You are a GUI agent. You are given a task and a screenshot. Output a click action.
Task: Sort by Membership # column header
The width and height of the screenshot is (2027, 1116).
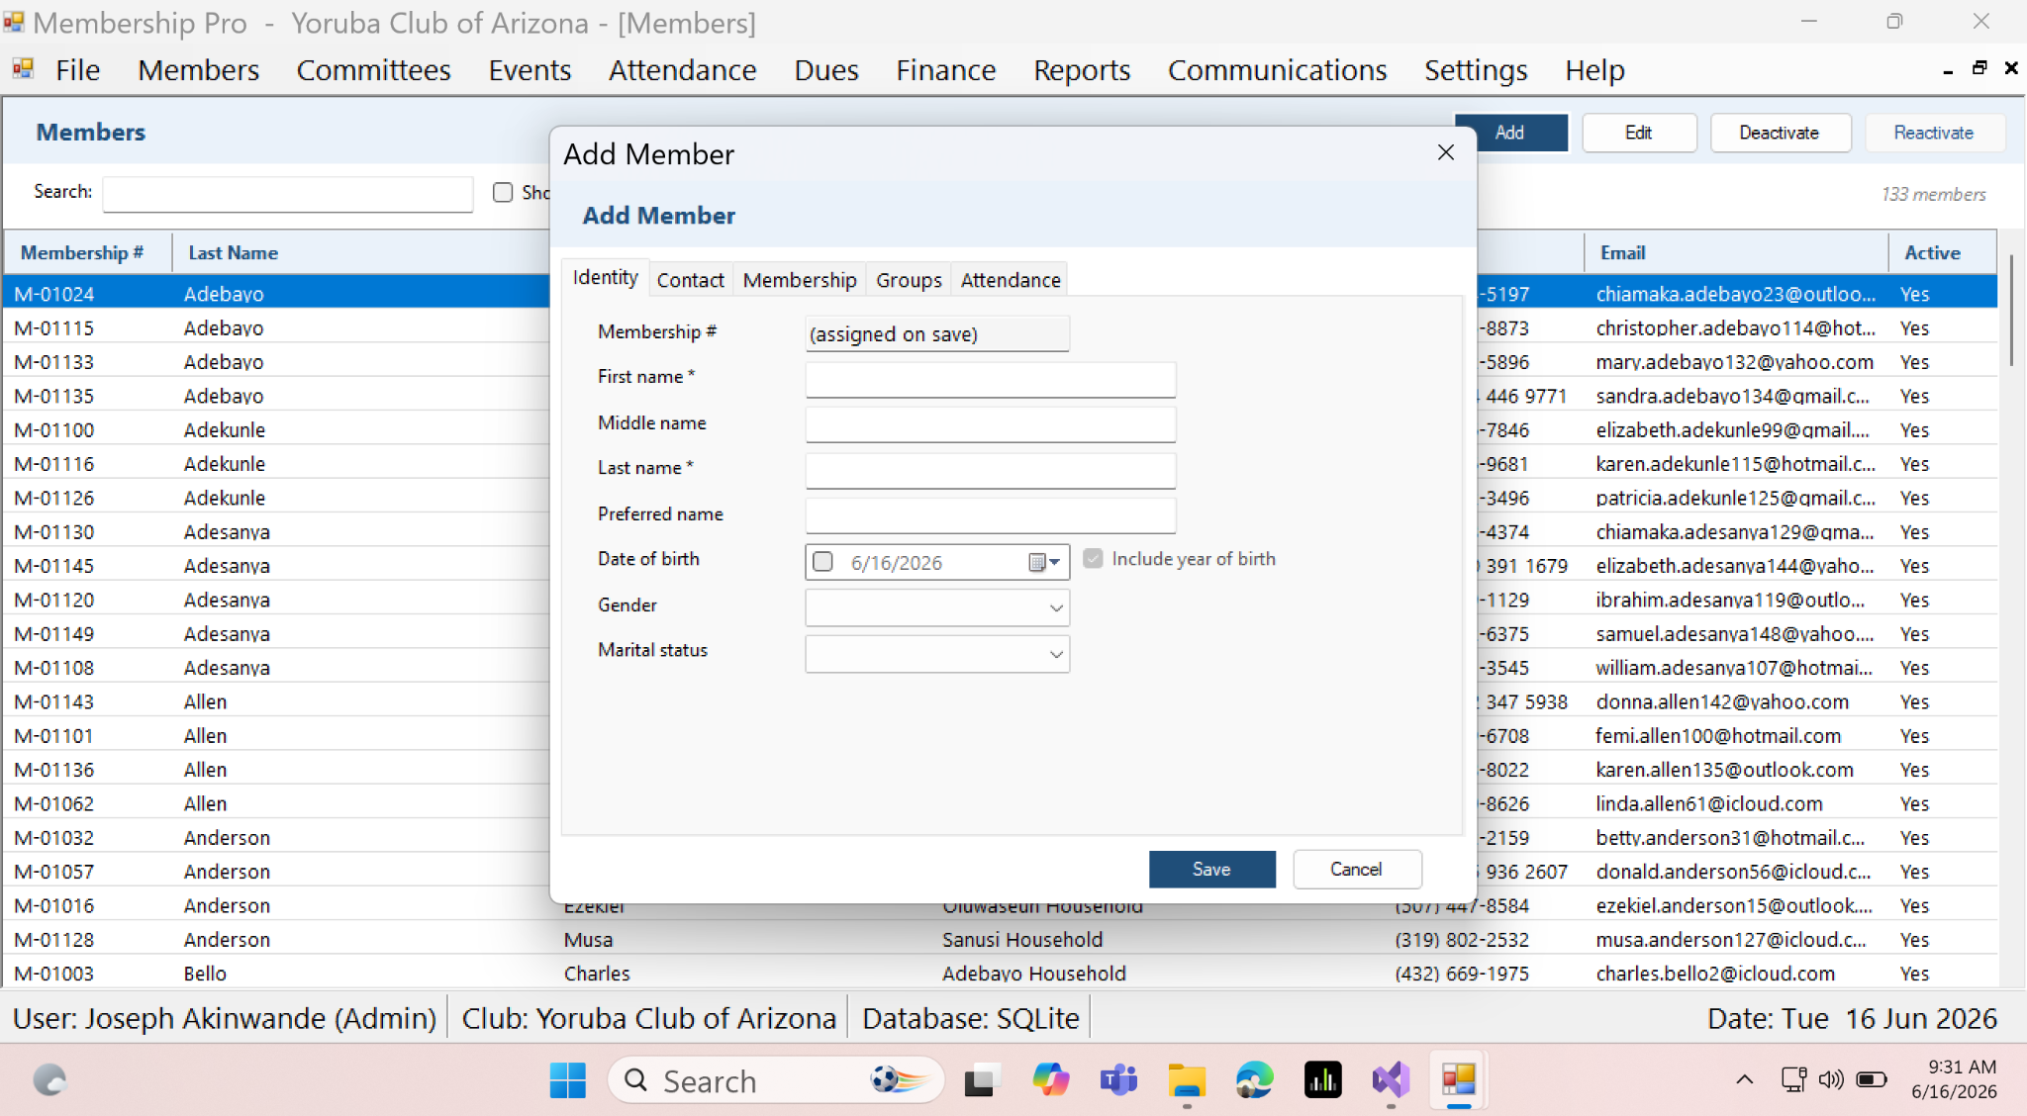pos(87,252)
